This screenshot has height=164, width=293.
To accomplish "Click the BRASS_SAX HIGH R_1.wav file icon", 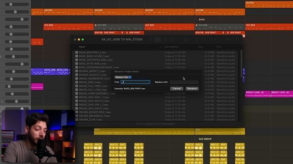I will 76,101.
